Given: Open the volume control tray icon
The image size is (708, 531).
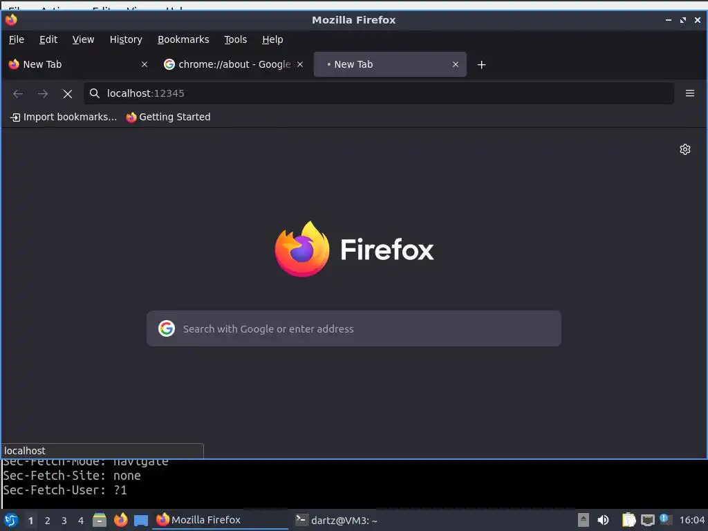Looking at the screenshot, I should (x=603, y=520).
